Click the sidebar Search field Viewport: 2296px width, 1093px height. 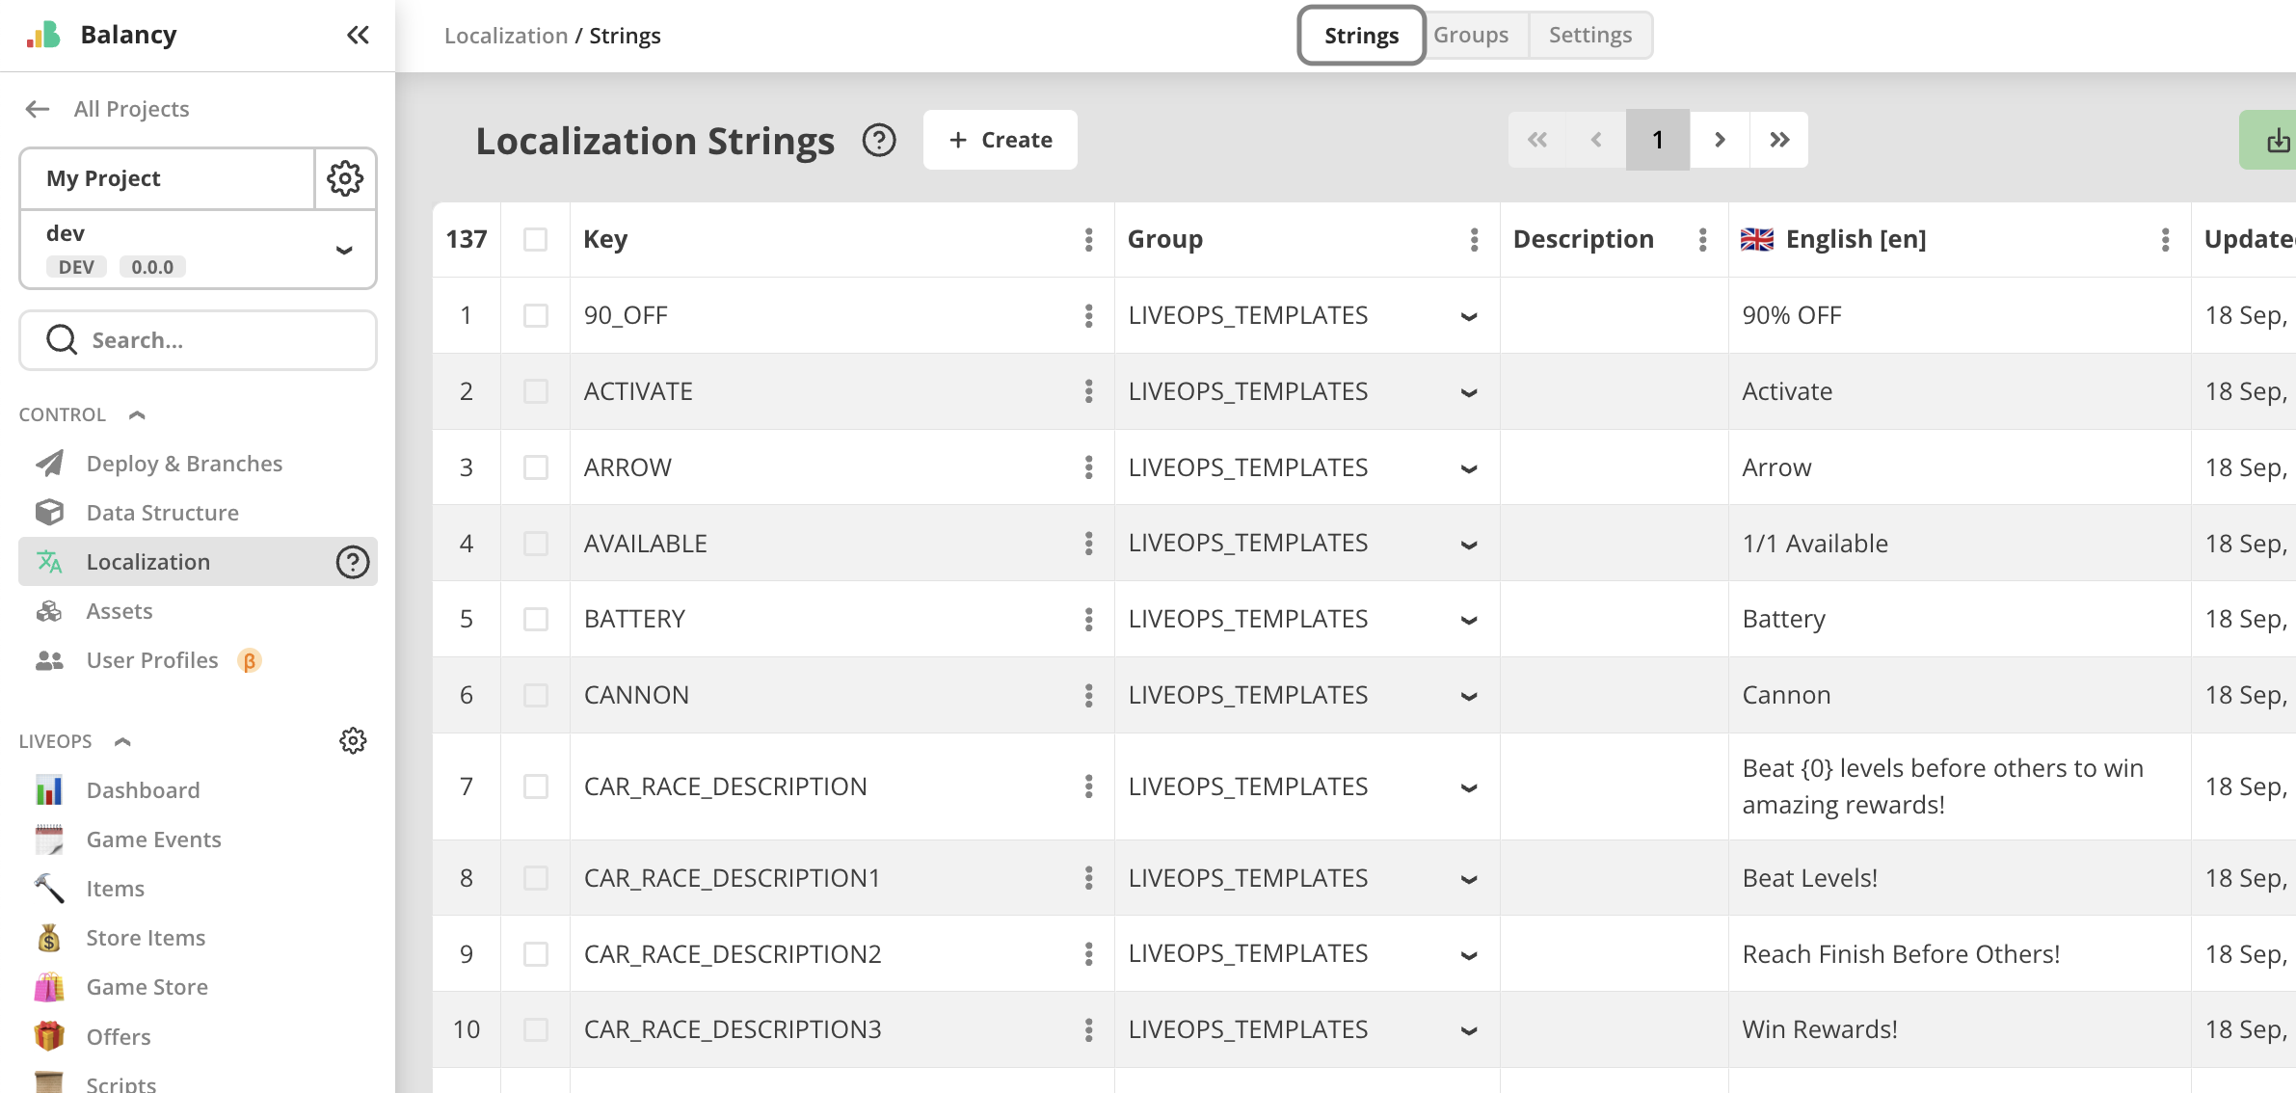point(199,340)
